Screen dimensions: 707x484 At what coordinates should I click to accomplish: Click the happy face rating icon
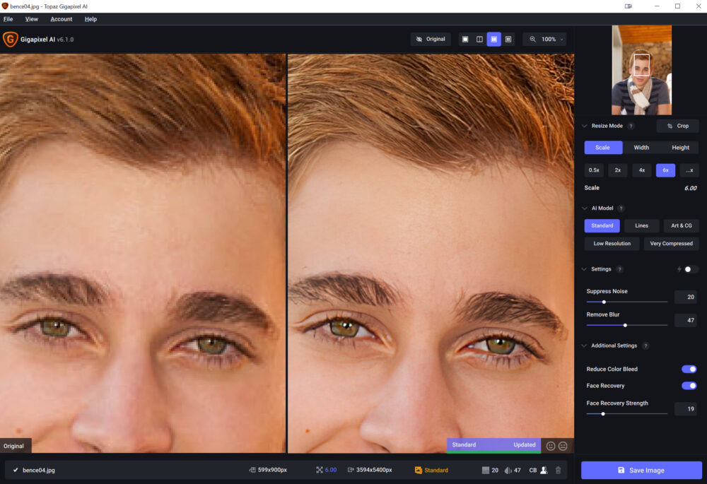[x=551, y=446]
